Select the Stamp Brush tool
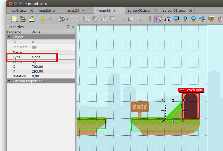The width and height of the screenshot is (223, 151). point(78,19)
